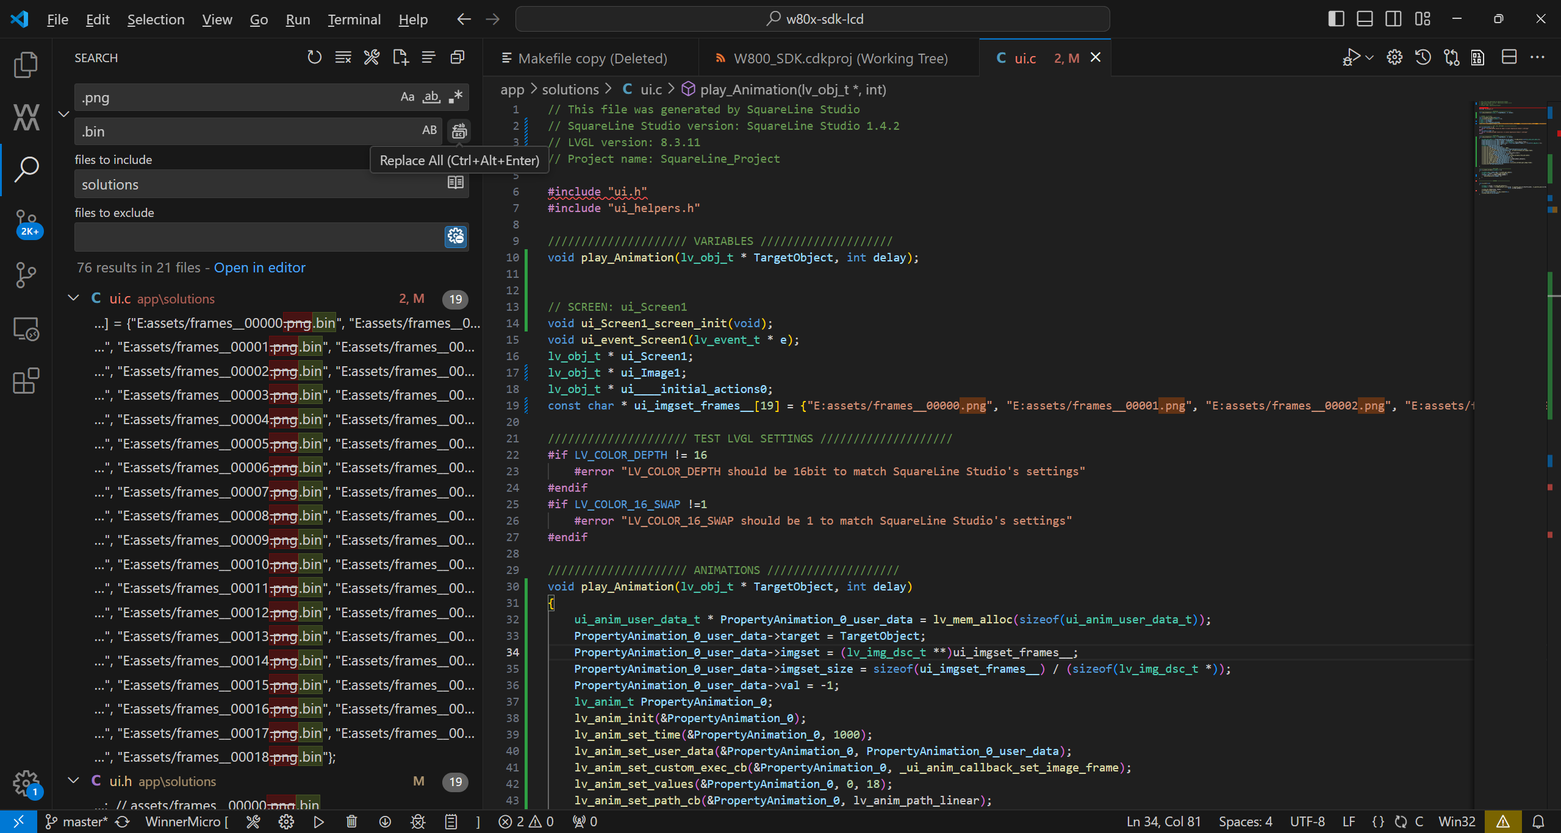Open the file history timeline icon
This screenshot has width=1561, height=833.
pyautogui.click(x=1423, y=57)
